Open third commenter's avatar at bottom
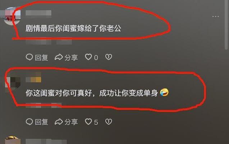The width and height of the screenshot is (229, 144). pos(13,140)
